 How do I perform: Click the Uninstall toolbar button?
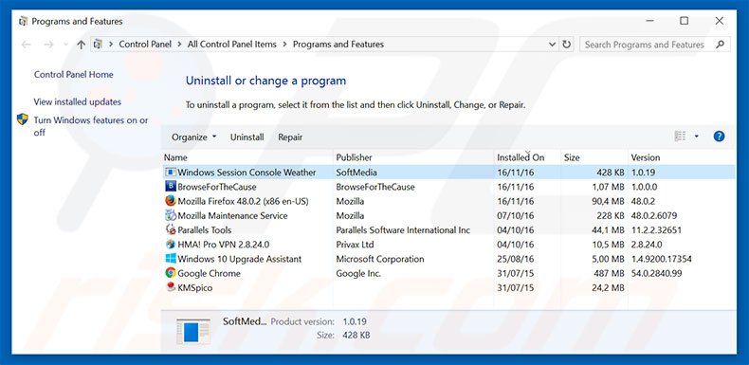[x=247, y=137]
